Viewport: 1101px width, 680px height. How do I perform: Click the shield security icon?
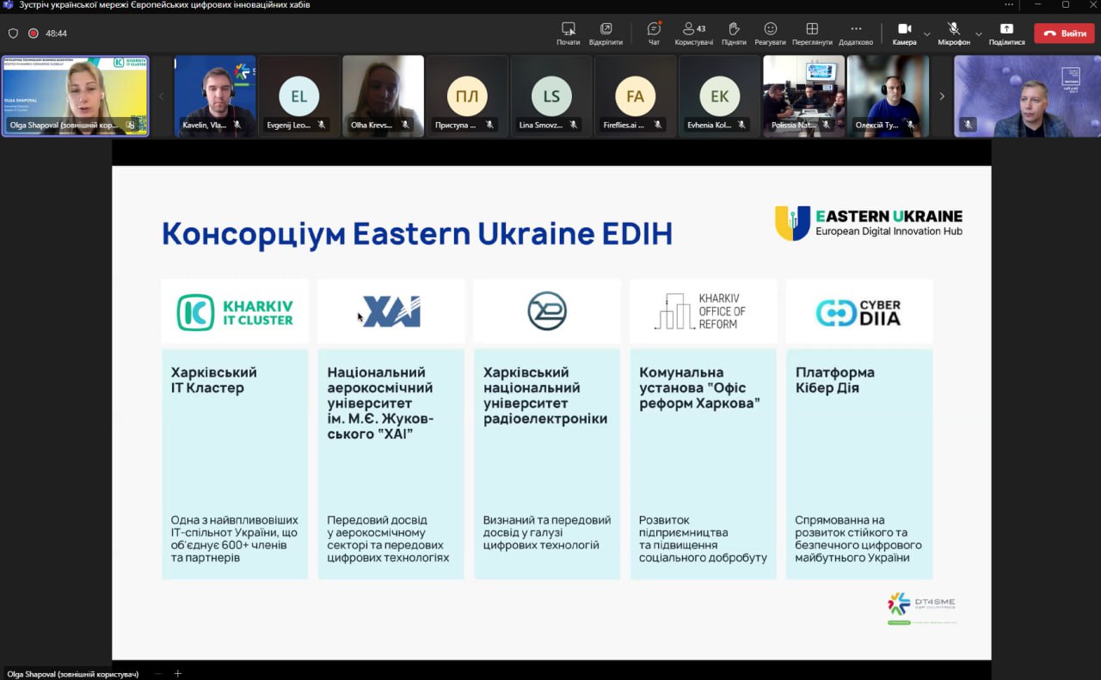click(x=13, y=34)
